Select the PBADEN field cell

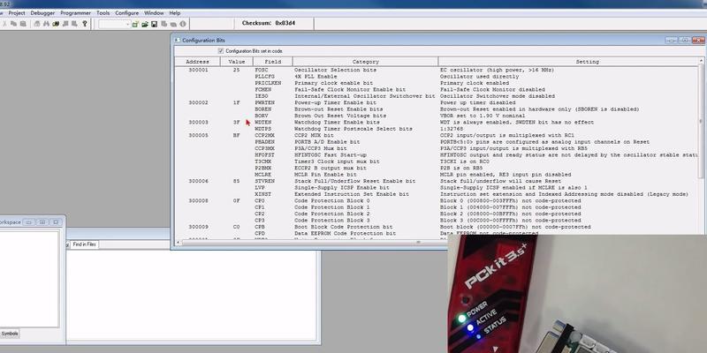(264, 142)
